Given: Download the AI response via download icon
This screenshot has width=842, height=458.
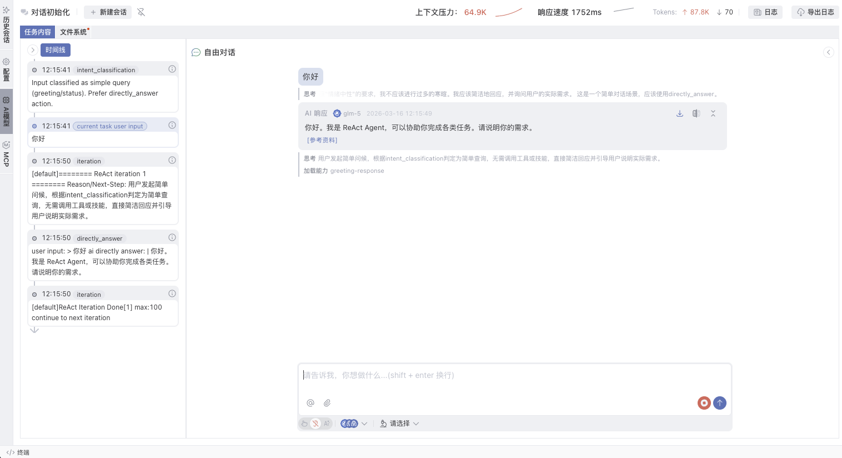Looking at the screenshot, I should point(679,113).
